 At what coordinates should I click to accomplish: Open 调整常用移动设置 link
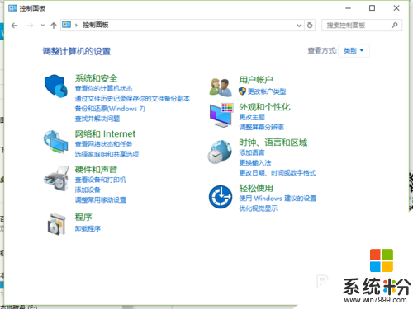click(101, 200)
